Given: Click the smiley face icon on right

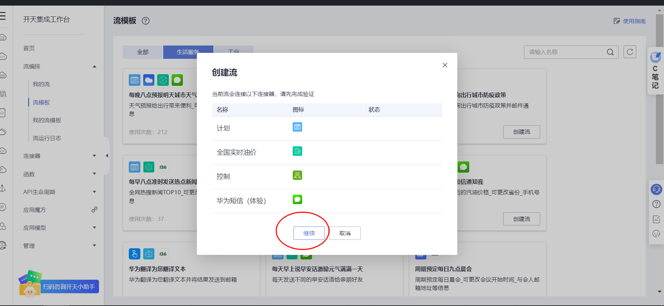Looking at the screenshot, I should [x=656, y=234].
